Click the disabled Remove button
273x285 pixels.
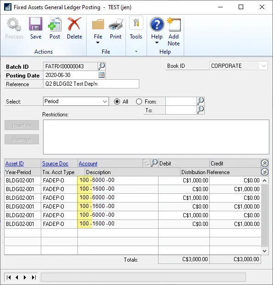[x=22, y=139]
